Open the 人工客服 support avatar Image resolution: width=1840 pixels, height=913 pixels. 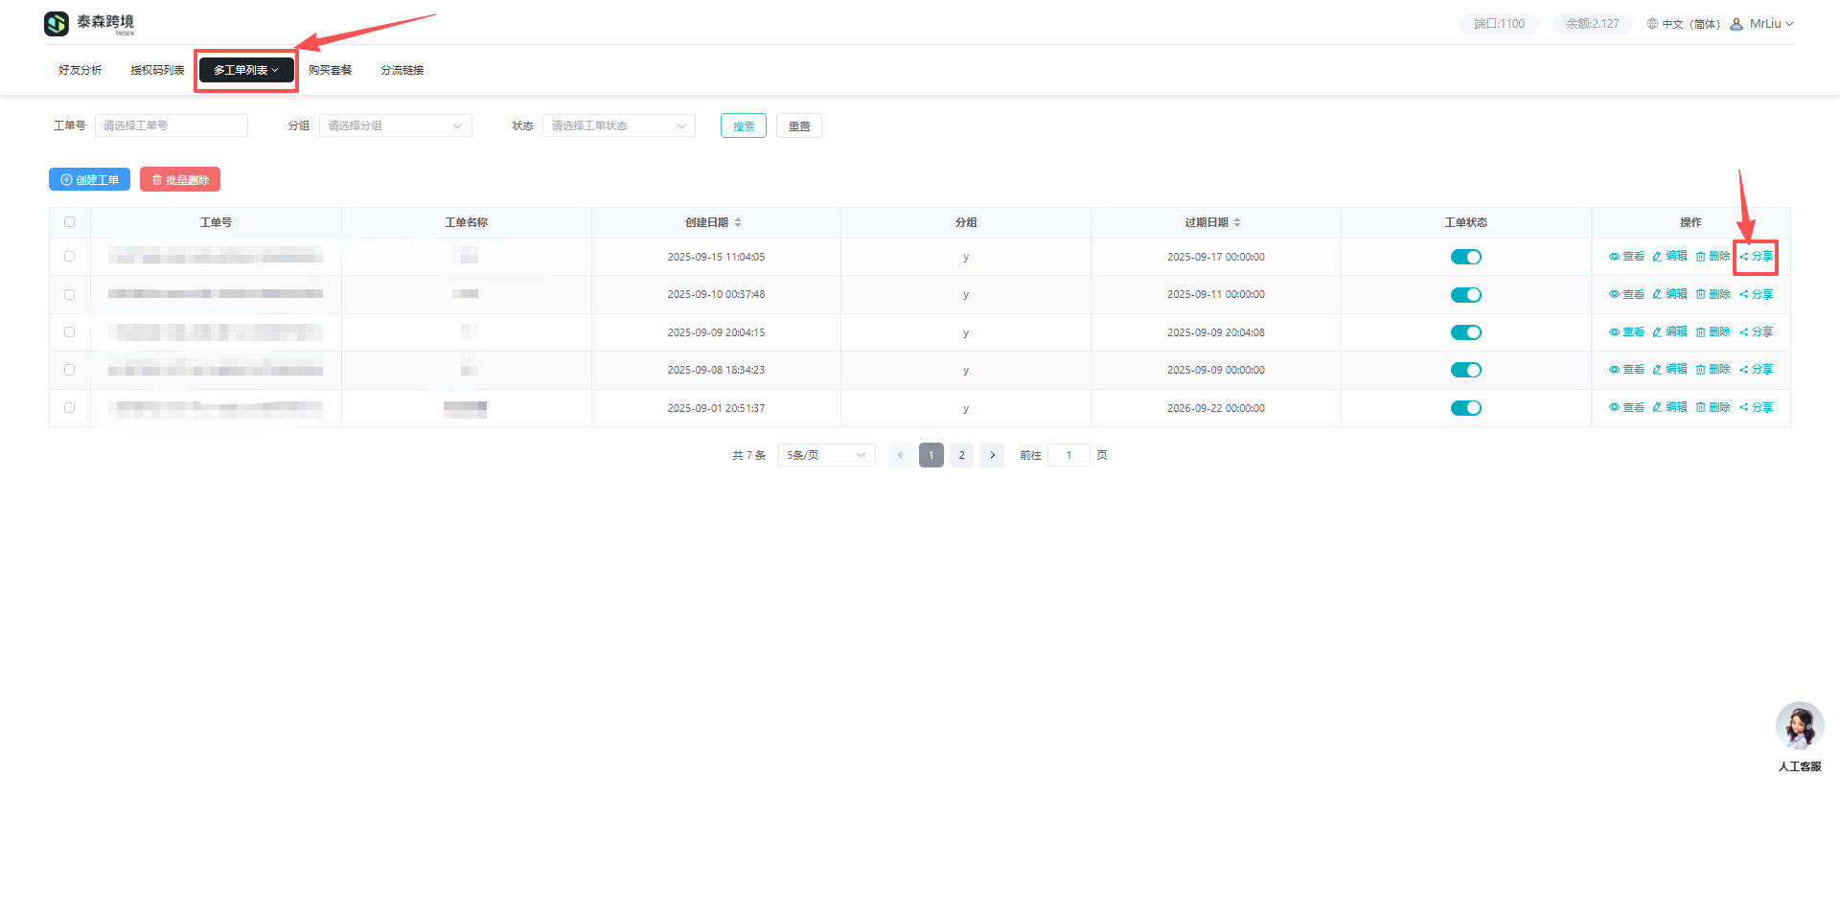(x=1799, y=726)
